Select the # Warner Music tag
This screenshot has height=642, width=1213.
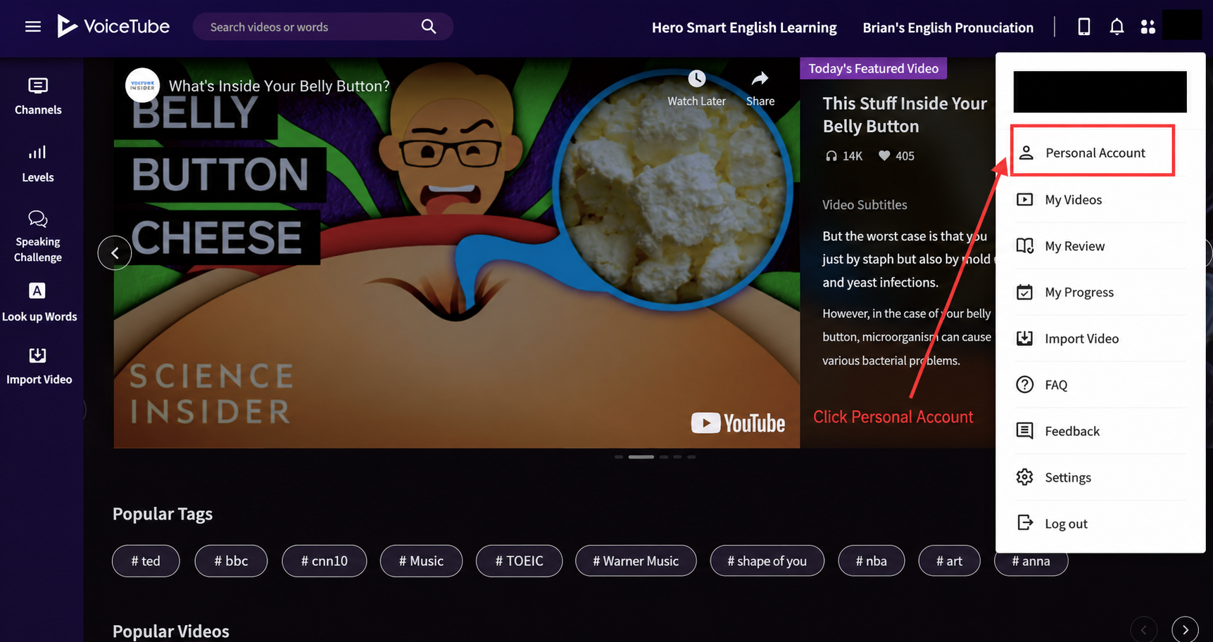point(636,561)
